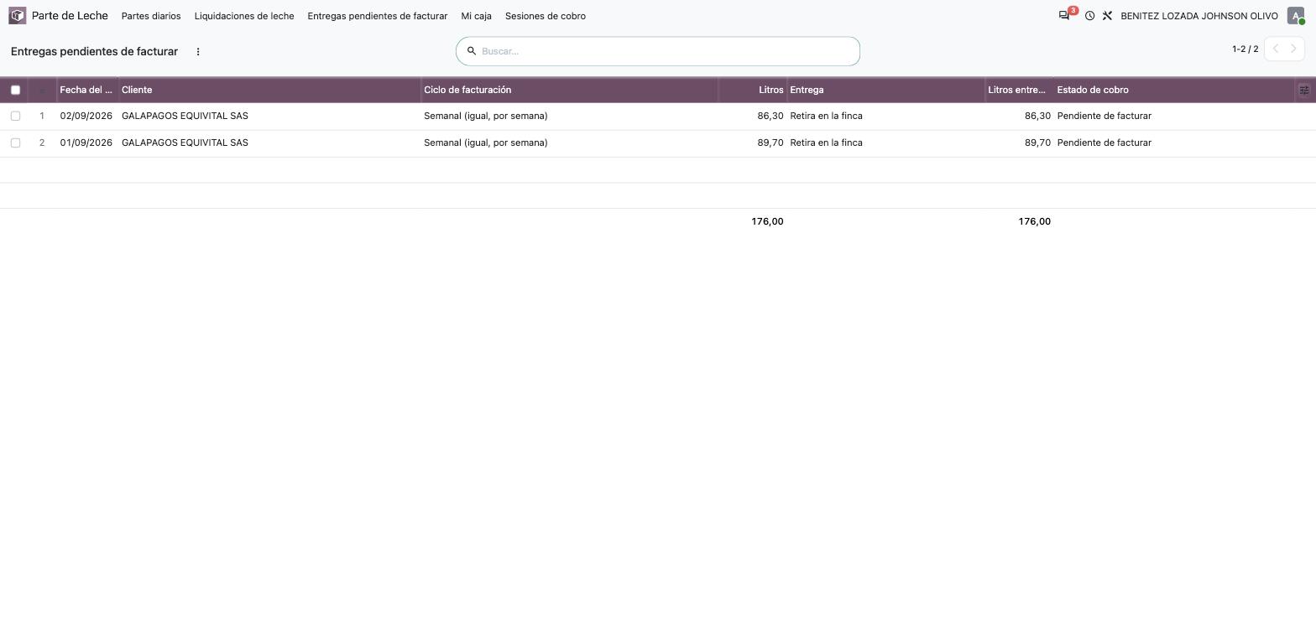1316x622 pixels.
Task: Sort by the Estado de cobro header
Action: tap(1174, 90)
